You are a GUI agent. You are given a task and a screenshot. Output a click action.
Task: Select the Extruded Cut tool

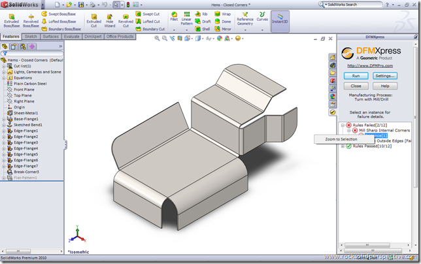click(93, 21)
